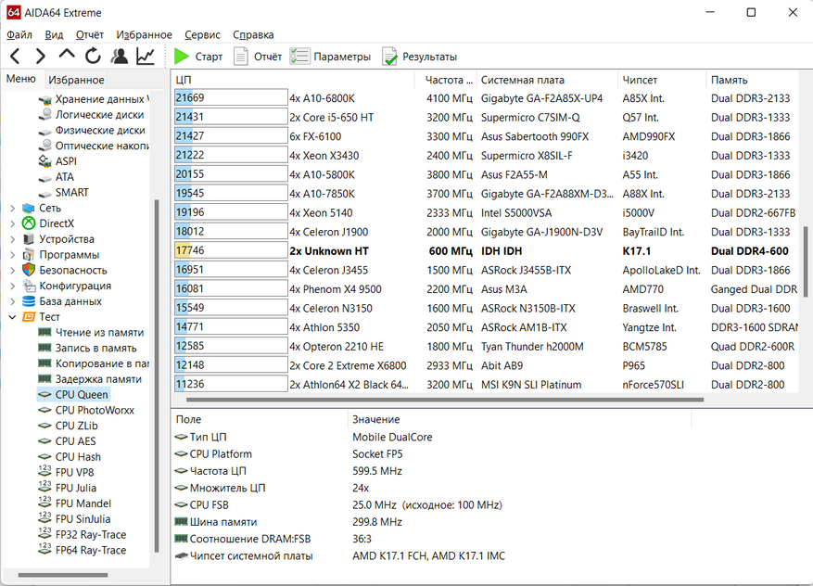Click the FPU VP8 benchmark icon

(45, 472)
